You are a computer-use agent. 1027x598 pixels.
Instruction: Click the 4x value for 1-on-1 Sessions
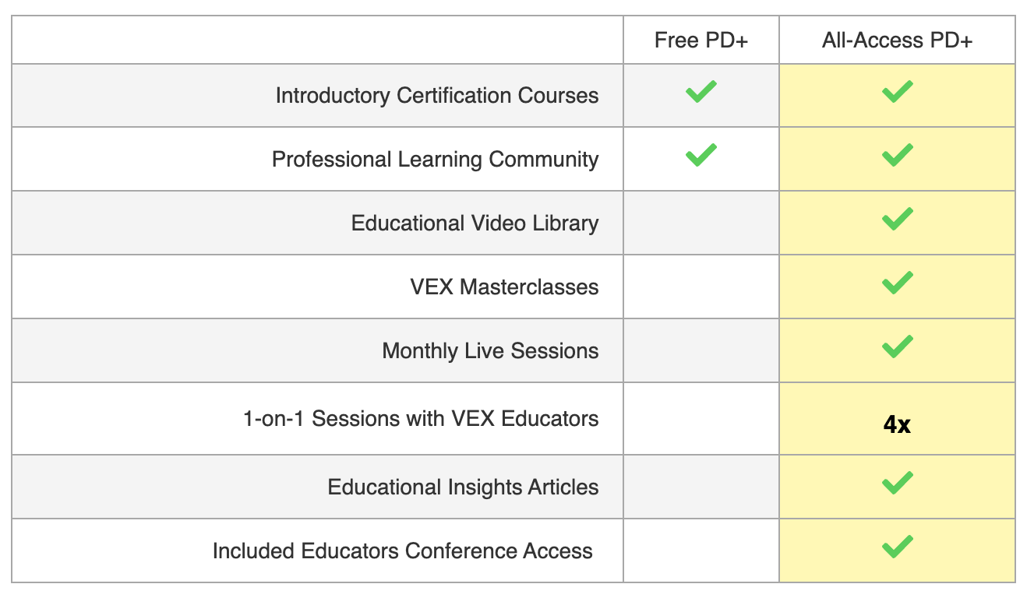click(897, 425)
